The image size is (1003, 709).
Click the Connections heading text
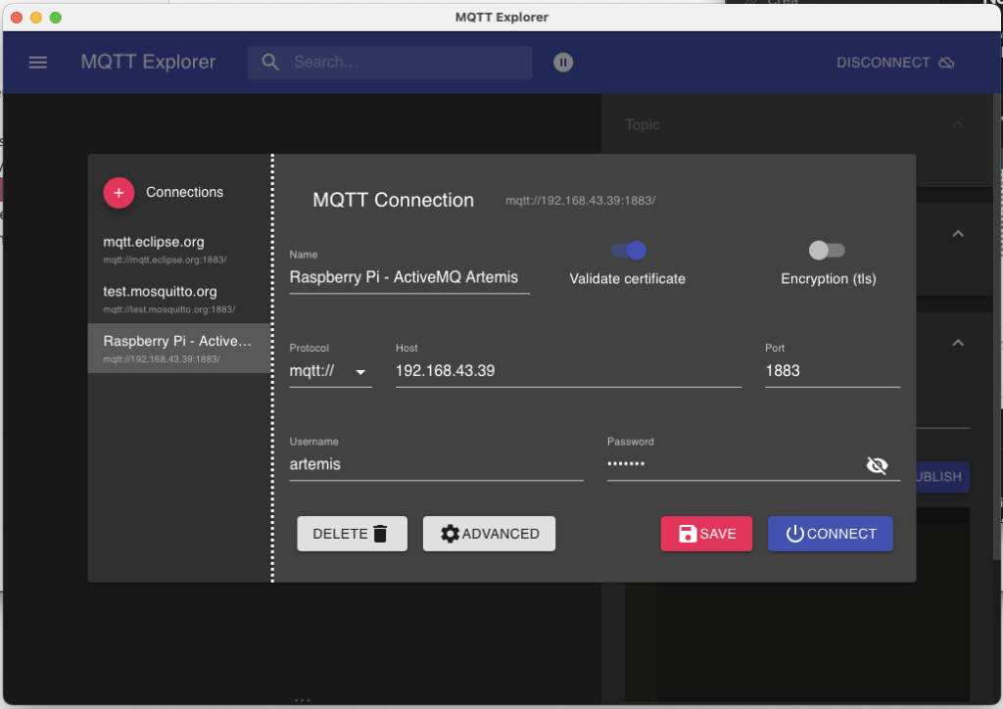184,193
